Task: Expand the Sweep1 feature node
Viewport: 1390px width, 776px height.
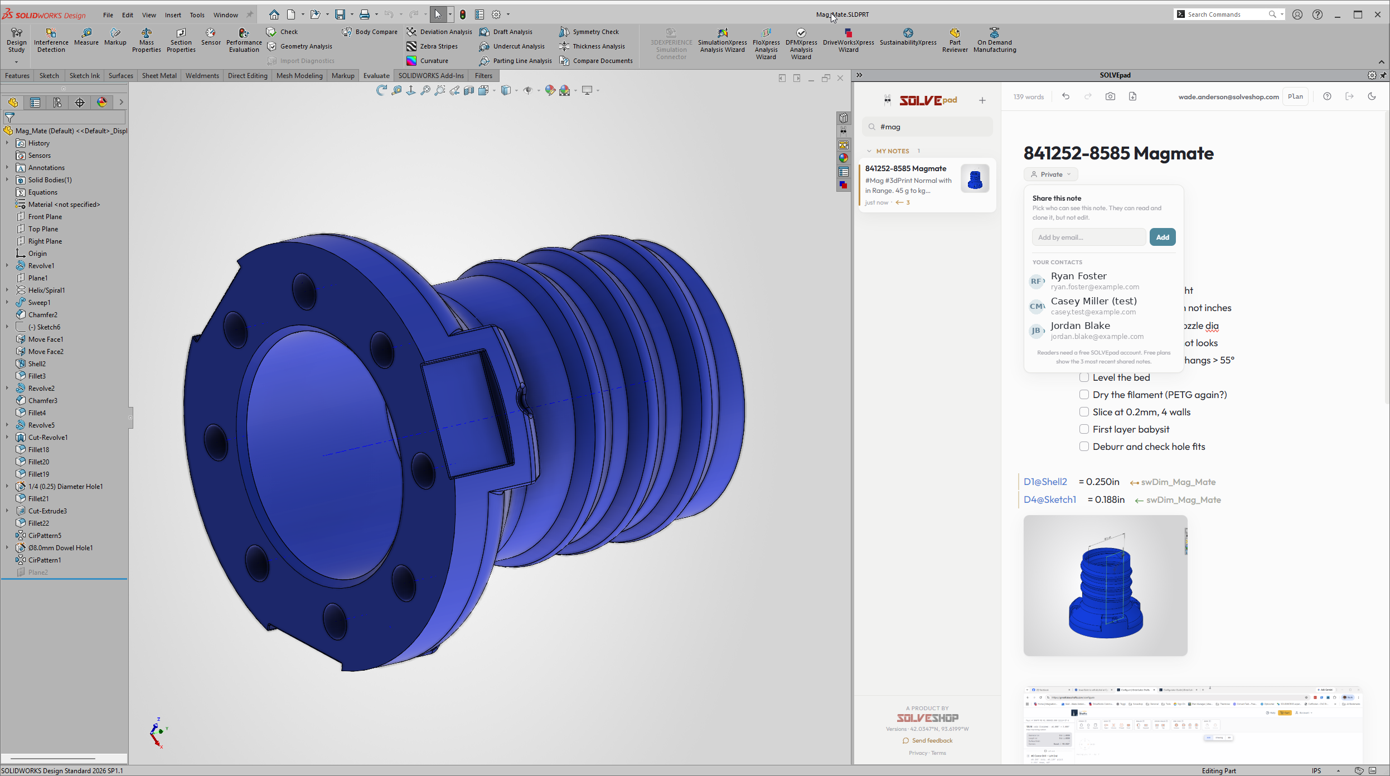Action: (7, 303)
